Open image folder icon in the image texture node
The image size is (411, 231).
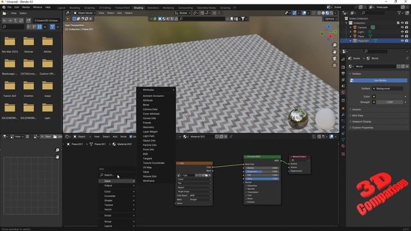pyautogui.click(x=206, y=175)
